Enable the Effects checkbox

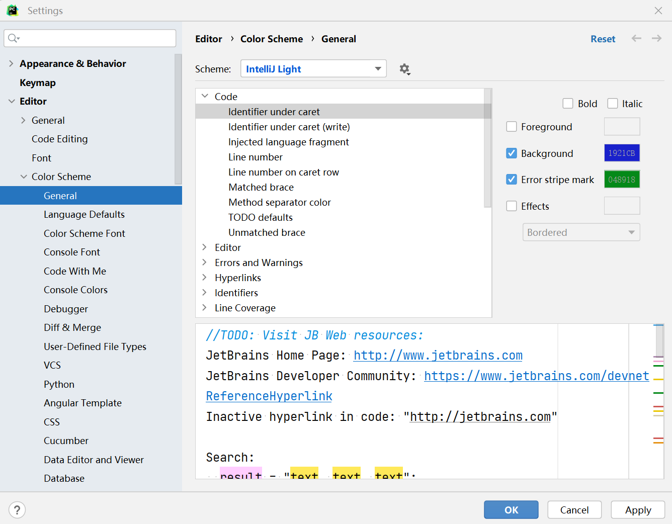(512, 206)
